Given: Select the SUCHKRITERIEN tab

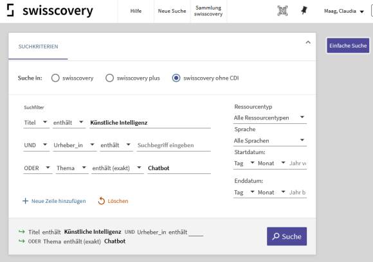Looking at the screenshot, I should point(39,46).
